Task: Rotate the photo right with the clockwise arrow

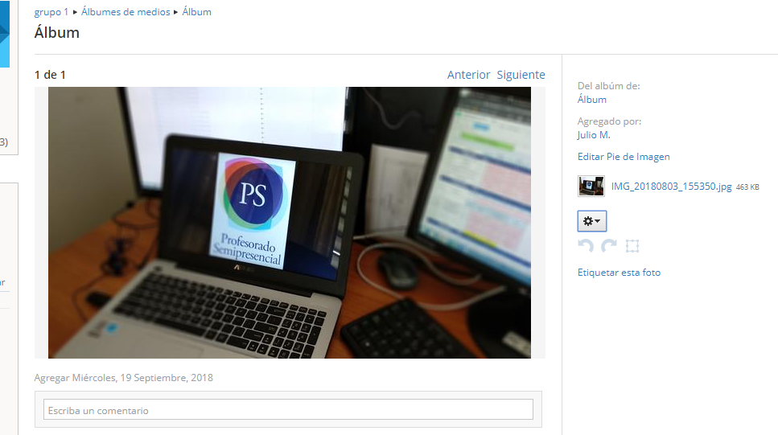Action: 609,246
